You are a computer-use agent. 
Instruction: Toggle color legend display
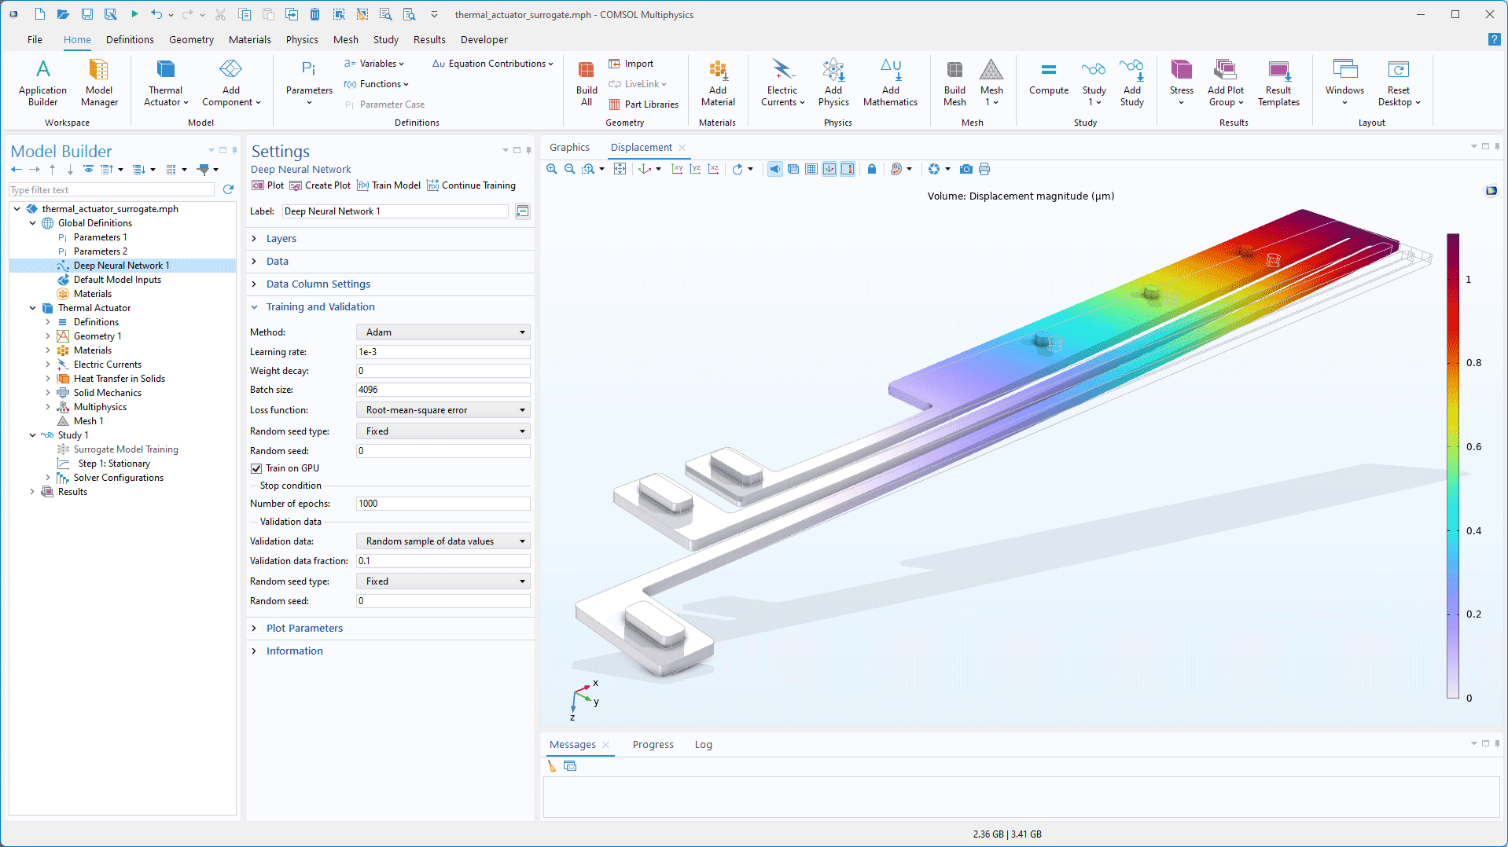point(848,170)
